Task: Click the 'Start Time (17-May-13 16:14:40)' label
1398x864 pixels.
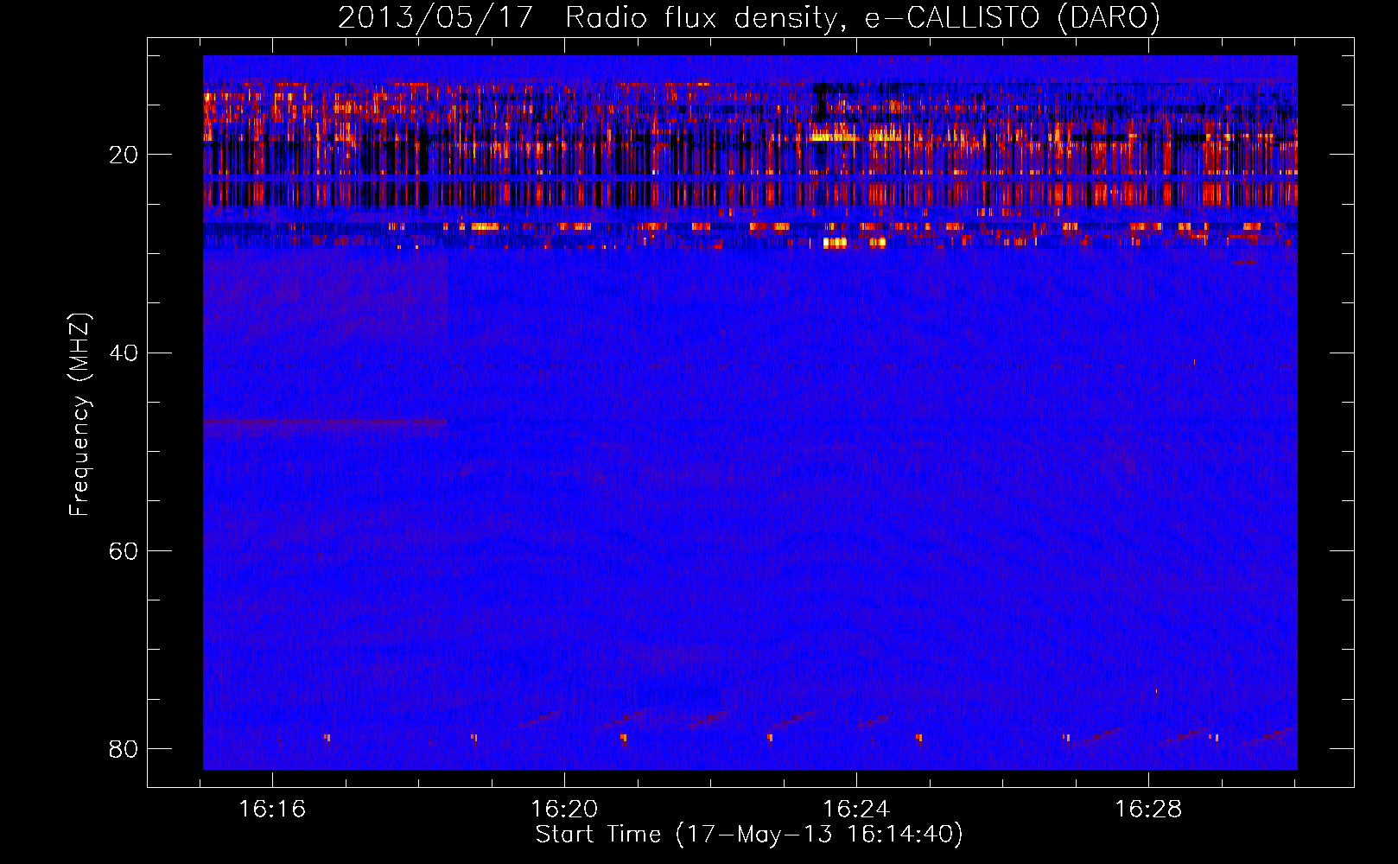Action: 749,835
